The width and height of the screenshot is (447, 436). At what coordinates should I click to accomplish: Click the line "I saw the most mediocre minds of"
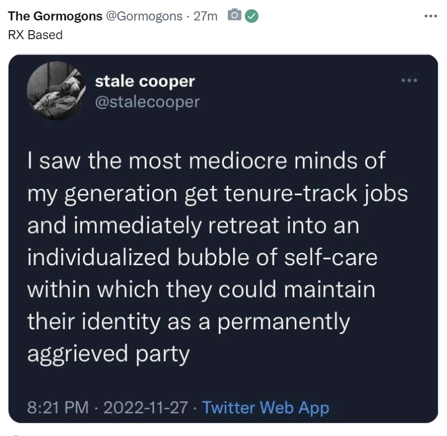tap(207, 161)
